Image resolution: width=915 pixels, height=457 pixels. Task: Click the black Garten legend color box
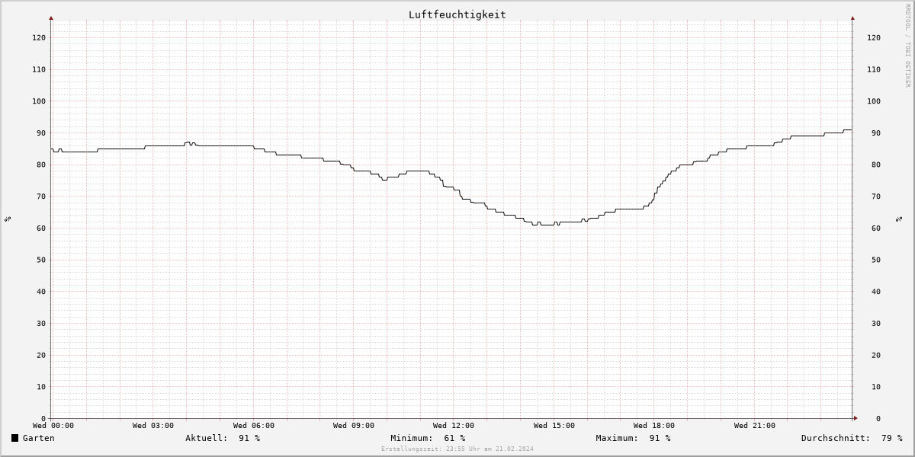14,438
